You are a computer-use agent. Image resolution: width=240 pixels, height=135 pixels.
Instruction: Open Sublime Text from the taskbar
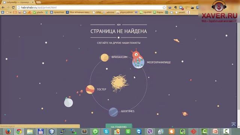coord(84,132)
